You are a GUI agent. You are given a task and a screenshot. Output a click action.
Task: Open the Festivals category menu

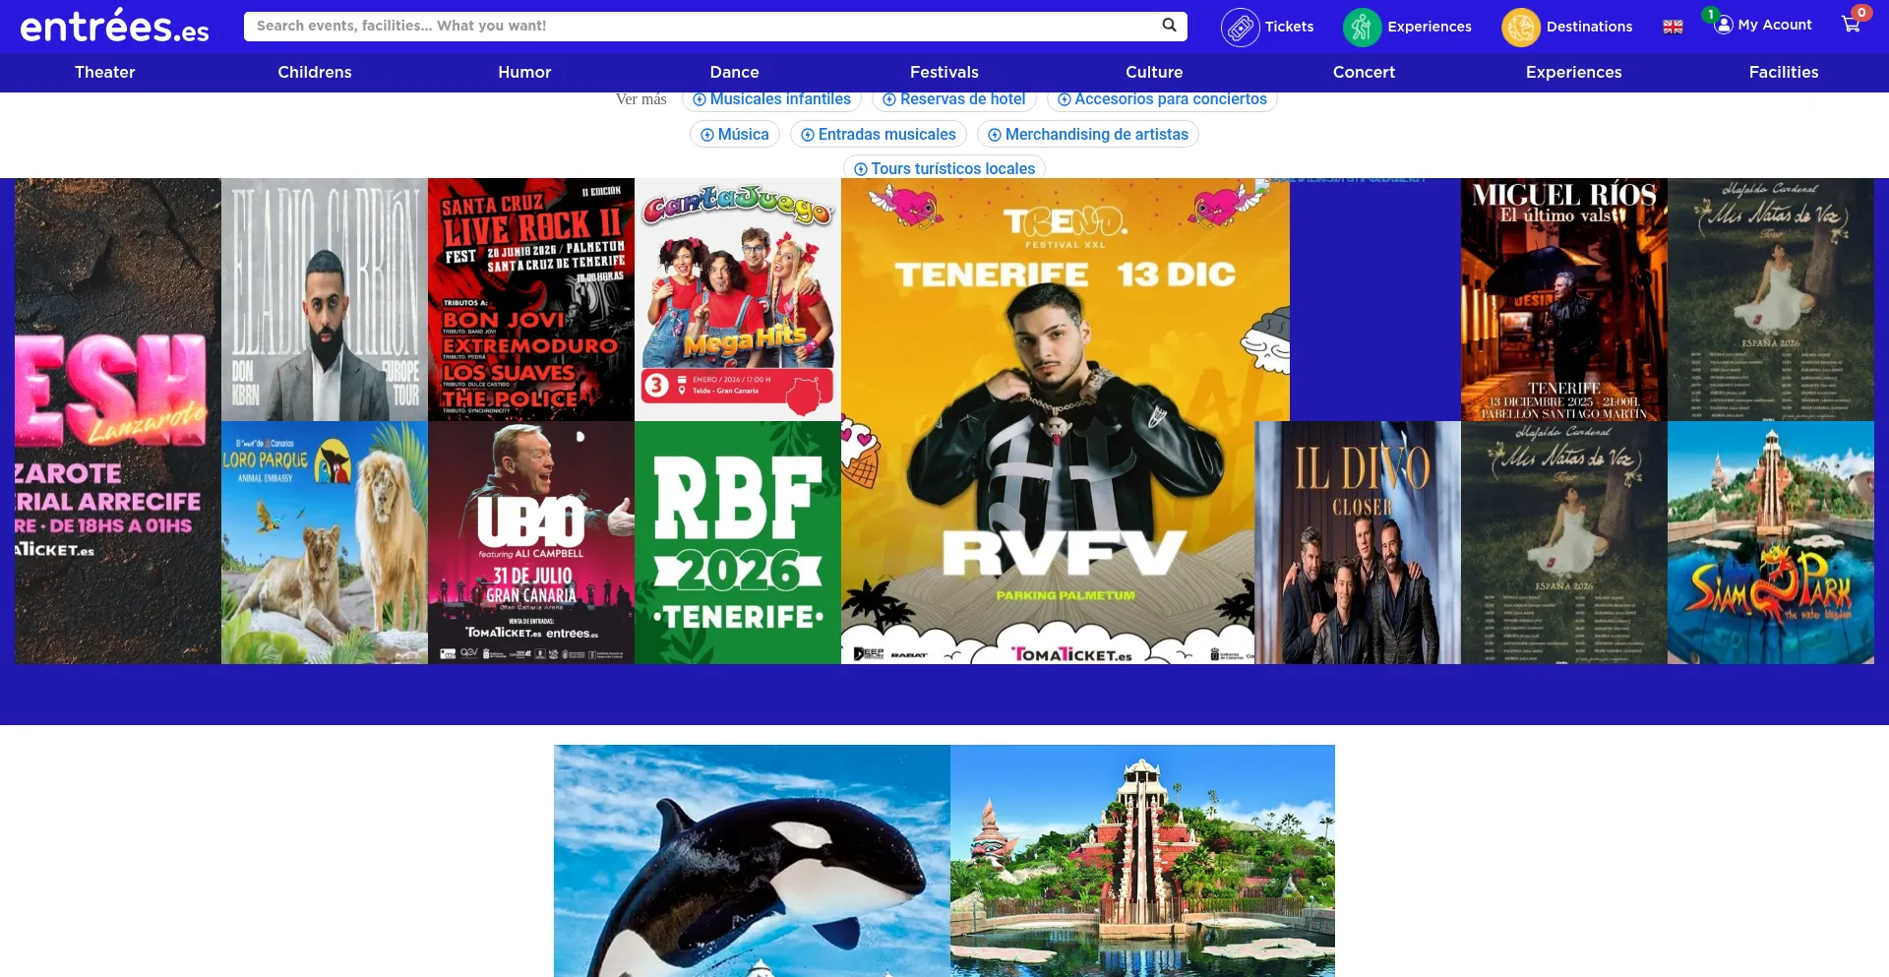tap(944, 72)
